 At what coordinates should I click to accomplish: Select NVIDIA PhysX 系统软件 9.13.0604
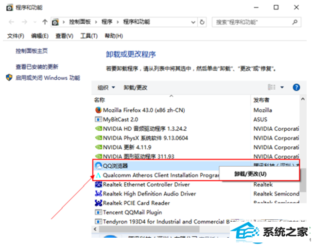click(145, 138)
